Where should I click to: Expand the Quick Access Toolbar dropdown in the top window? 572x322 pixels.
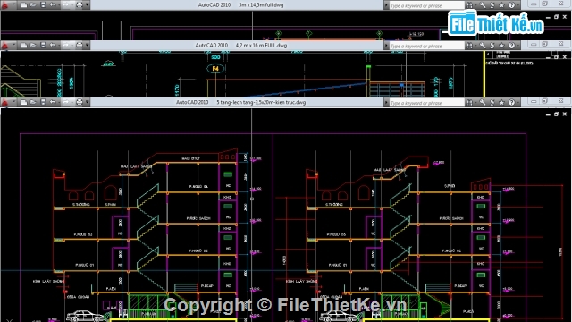click(x=88, y=4)
